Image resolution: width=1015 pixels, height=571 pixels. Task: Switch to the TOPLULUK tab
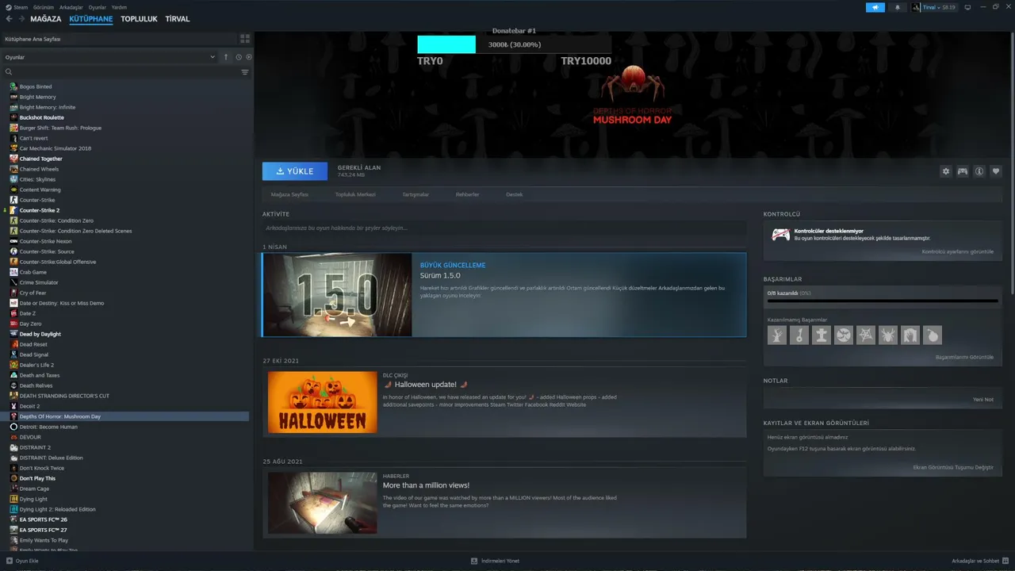pyautogui.click(x=139, y=19)
